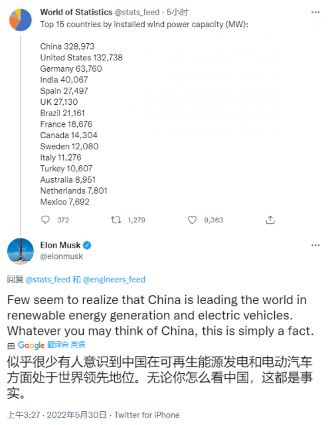The width and height of the screenshot is (328, 425).
Task: Retweet the World of Statistics post
Action: click(116, 220)
